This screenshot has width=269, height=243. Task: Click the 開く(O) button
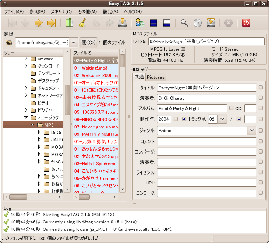pyautogui.click(x=88, y=42)
